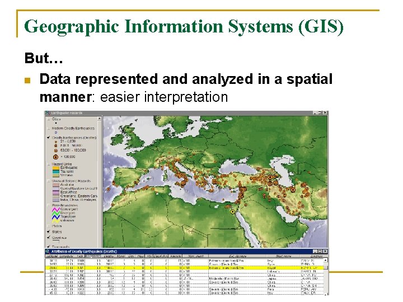Screen dimensions: 403x302
Task: Uncheck the States layer
Action: (48, 232)
